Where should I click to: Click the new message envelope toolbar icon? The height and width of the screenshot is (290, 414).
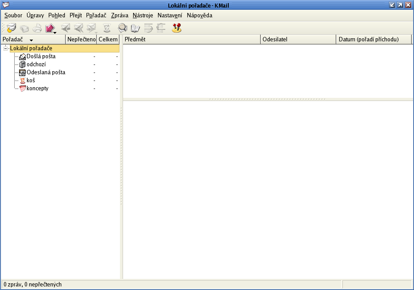[12, 28]
